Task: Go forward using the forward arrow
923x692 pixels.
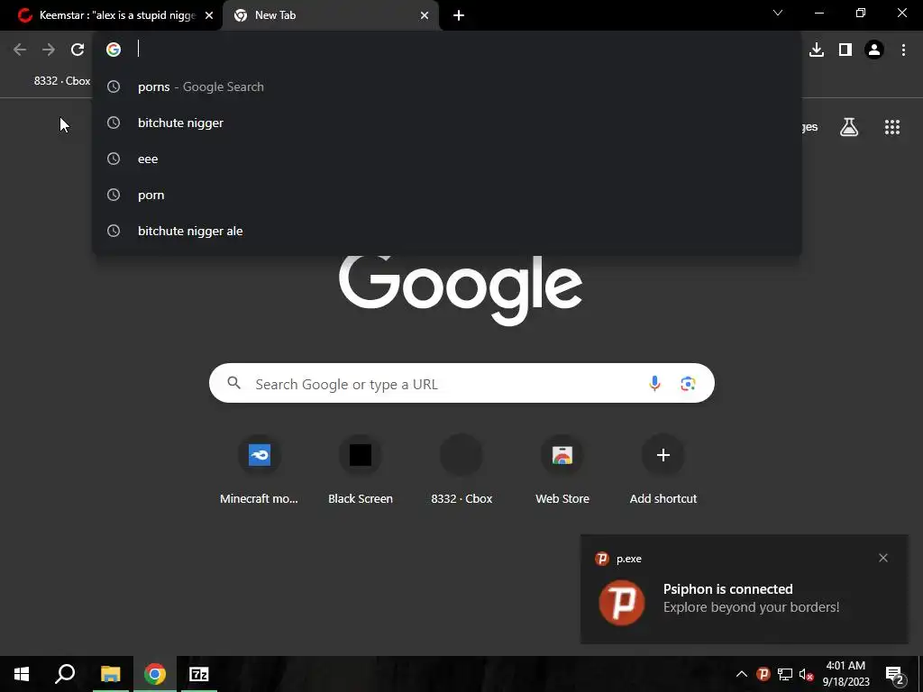Action: 49,50
